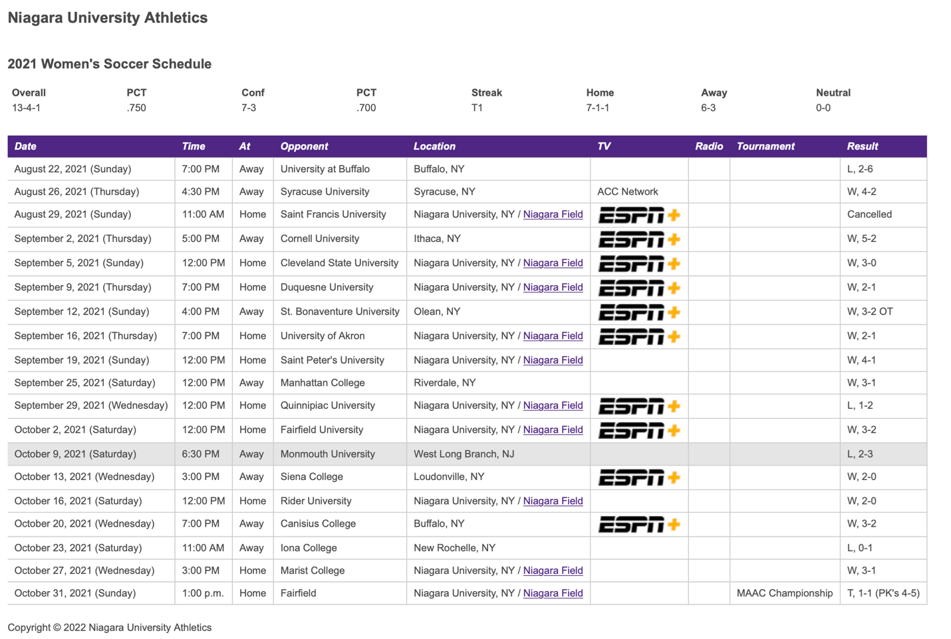Open Niagara Field link in October 2 Fairfield University row
Image resolution: width=951 pixels, height=639 pixels.
point(553,430)
